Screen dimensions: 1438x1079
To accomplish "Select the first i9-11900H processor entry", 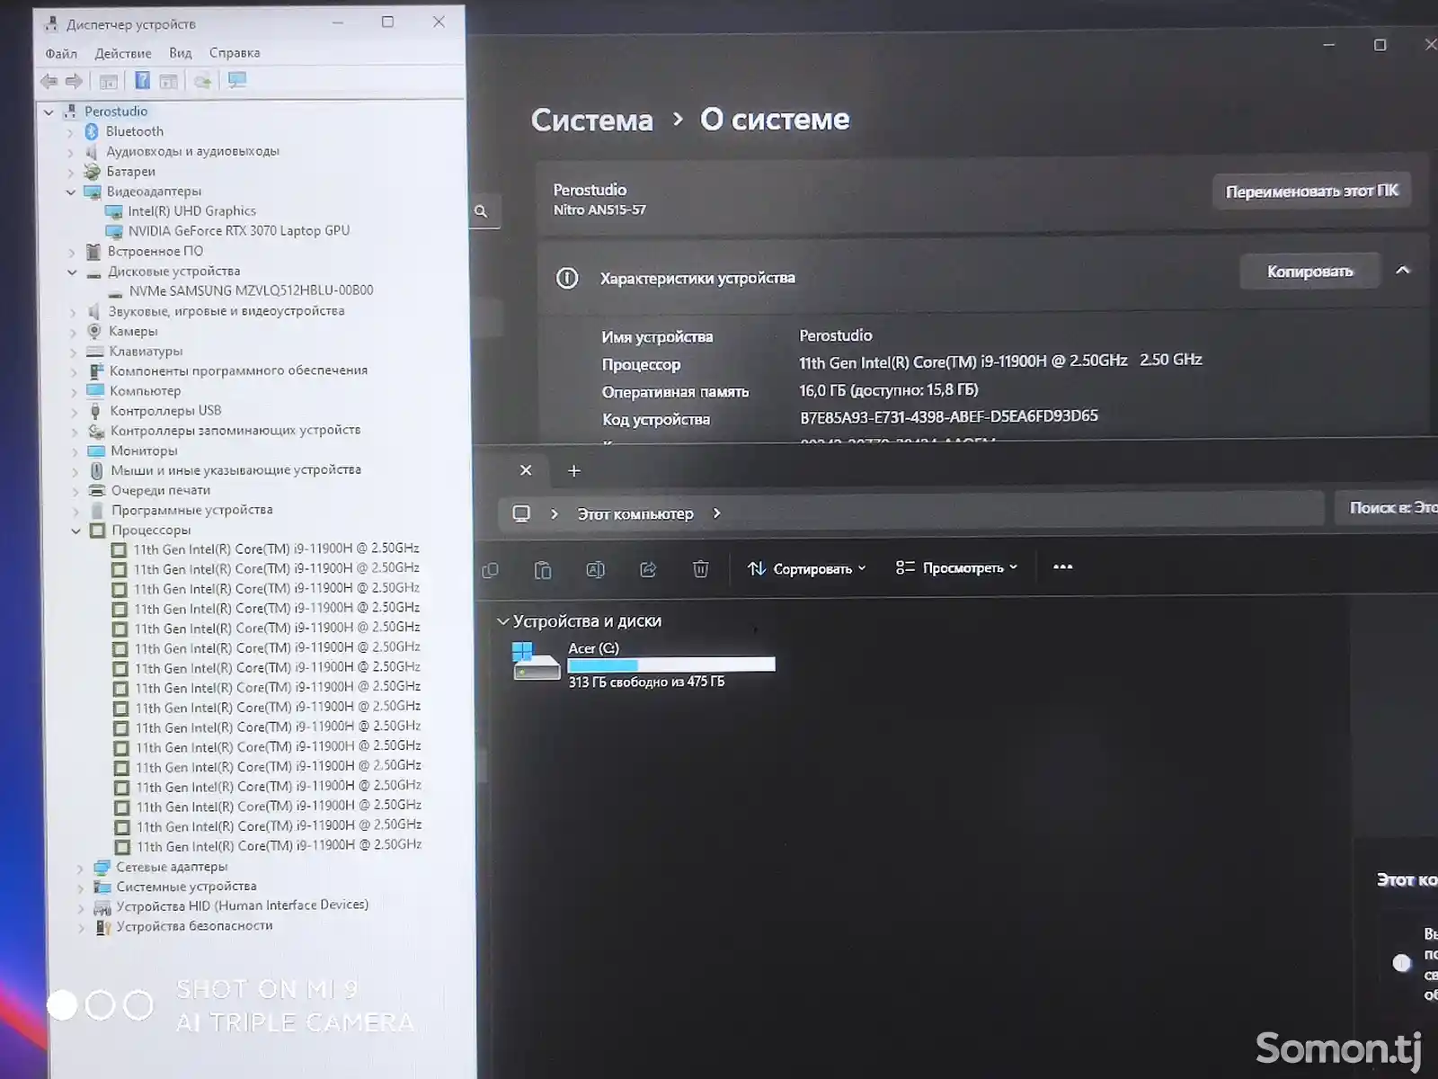I will [277, 548].
